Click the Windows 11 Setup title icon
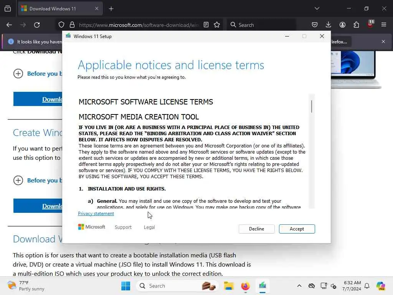 pos(68,36)
